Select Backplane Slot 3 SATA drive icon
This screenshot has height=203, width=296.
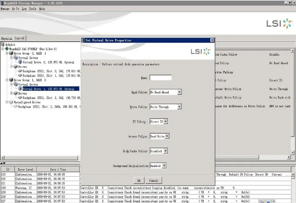point(16,107)
